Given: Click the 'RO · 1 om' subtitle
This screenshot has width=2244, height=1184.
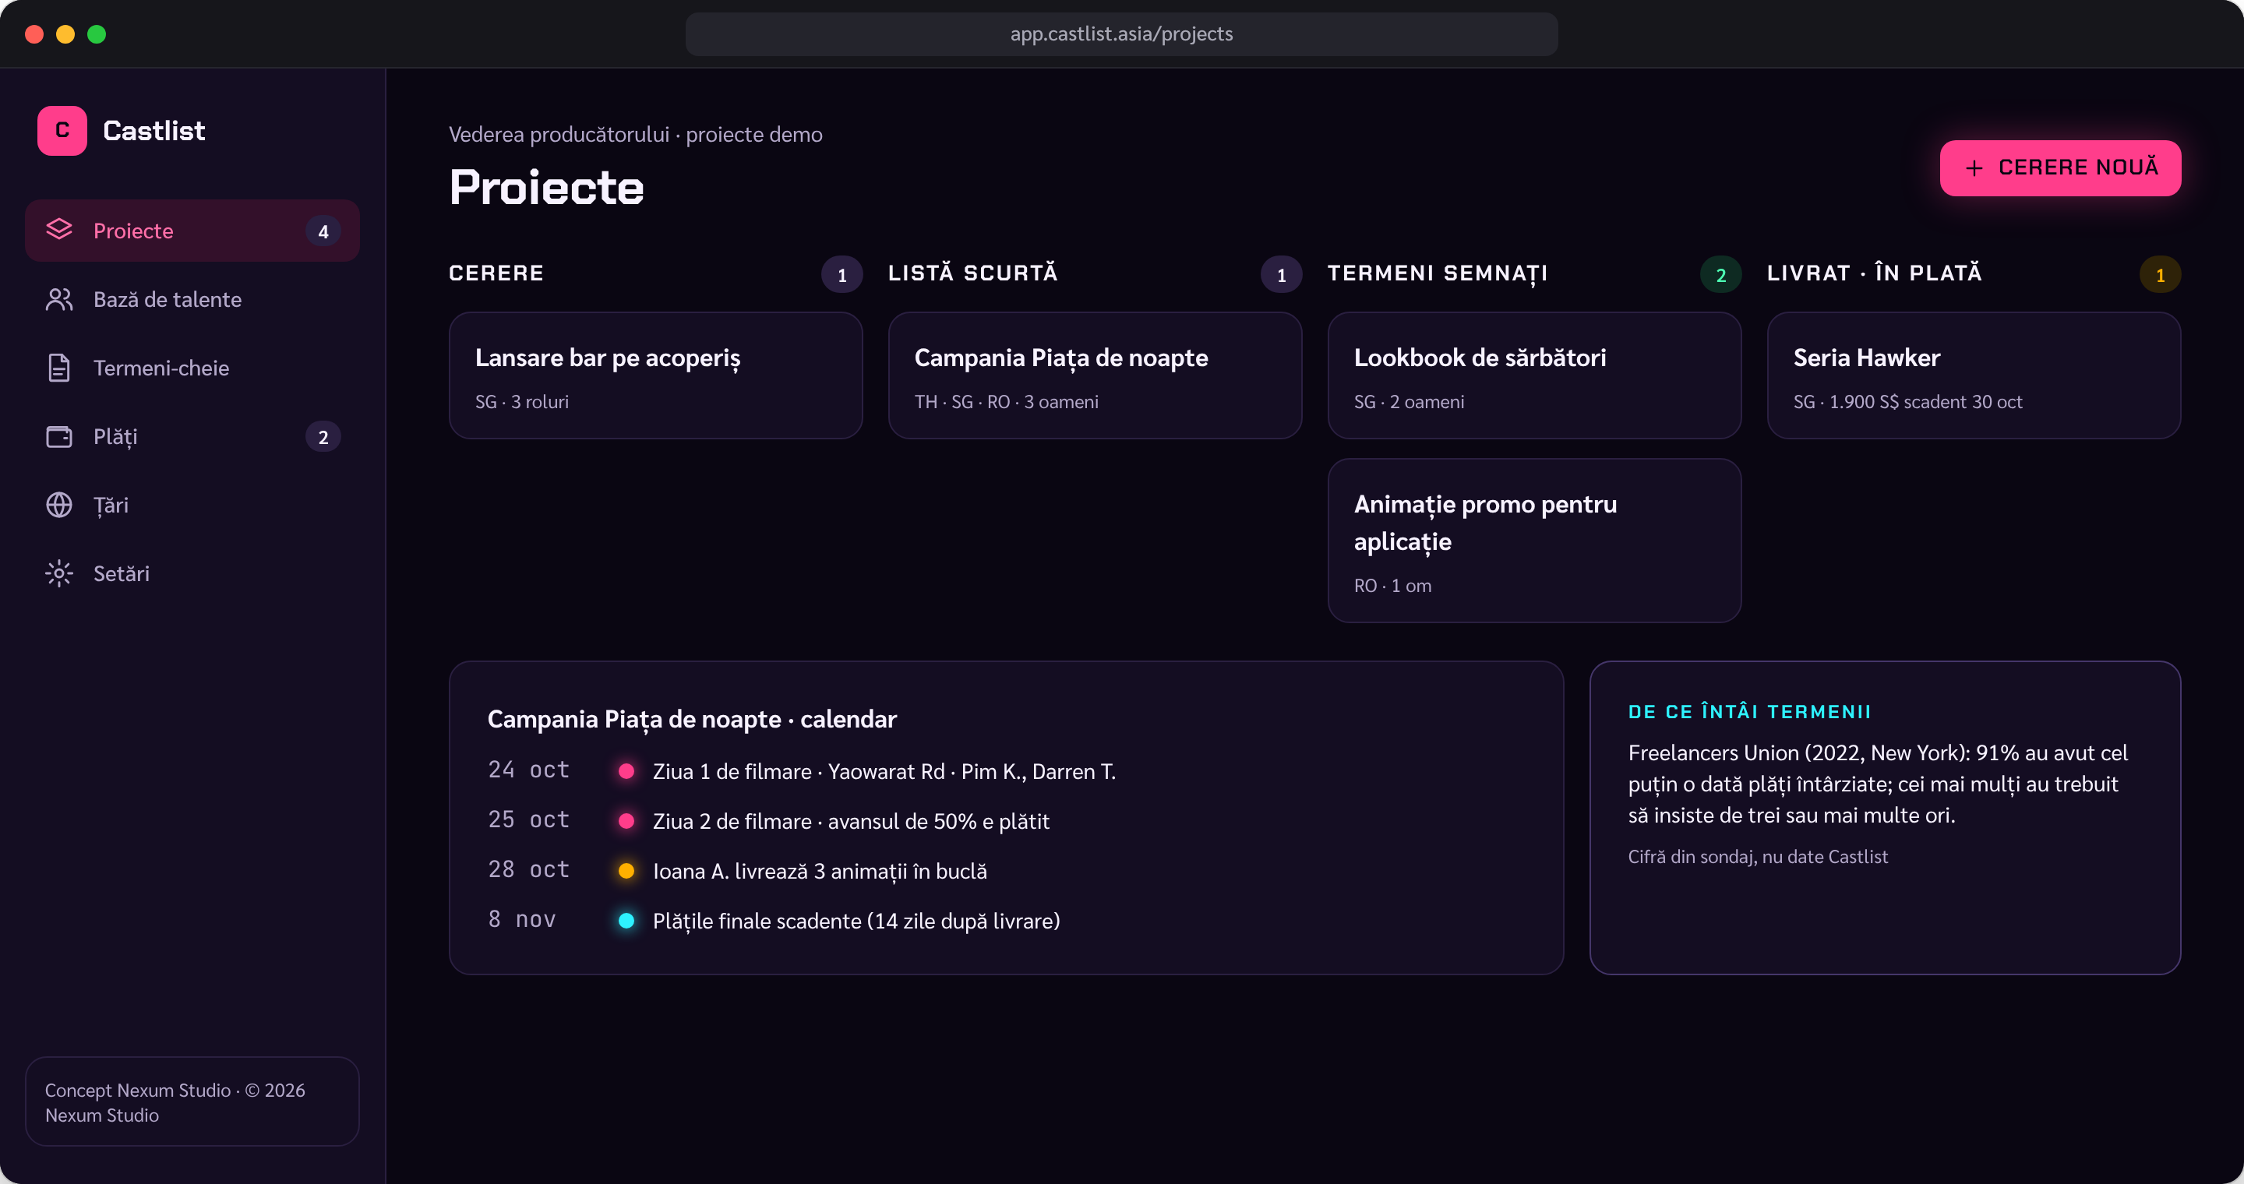Looking at the screenshot, I should pyautogui.click(x=1392, y=585).
